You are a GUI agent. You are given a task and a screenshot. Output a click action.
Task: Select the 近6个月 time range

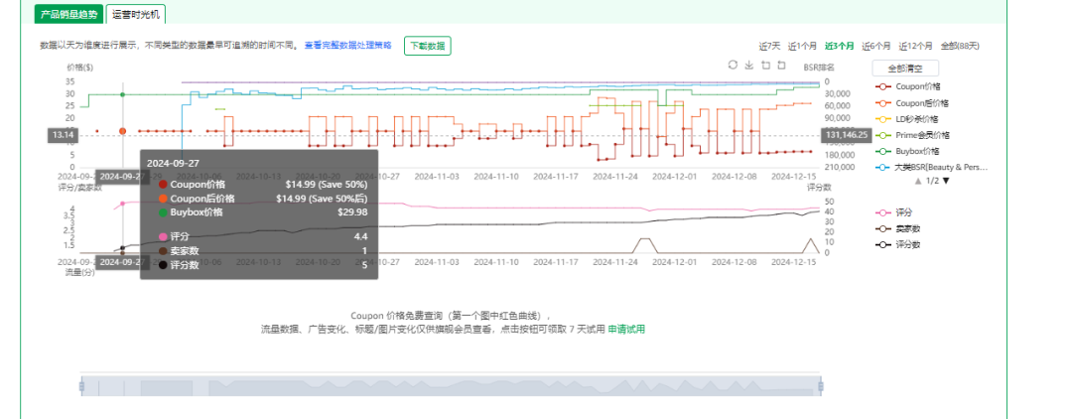(875, 46)
